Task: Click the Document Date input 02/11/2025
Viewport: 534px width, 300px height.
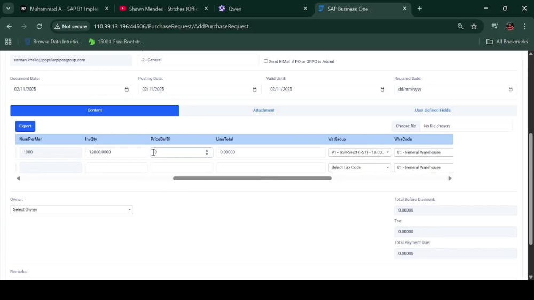Action: (x=71, y=90)
